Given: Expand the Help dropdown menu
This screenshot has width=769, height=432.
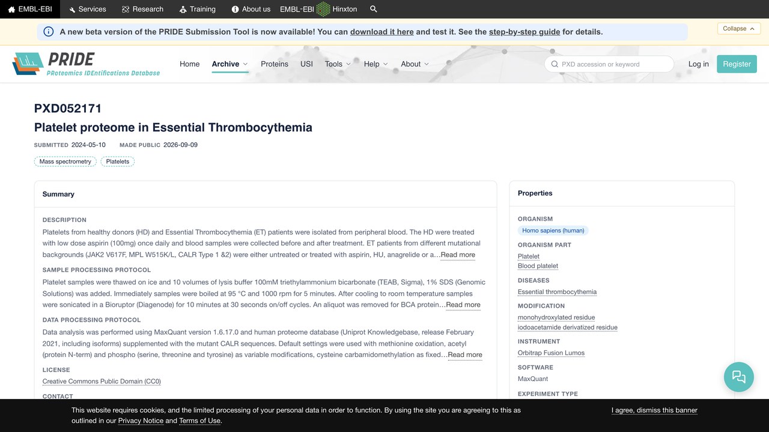Looking at the screenshot, I should [376, 64].
